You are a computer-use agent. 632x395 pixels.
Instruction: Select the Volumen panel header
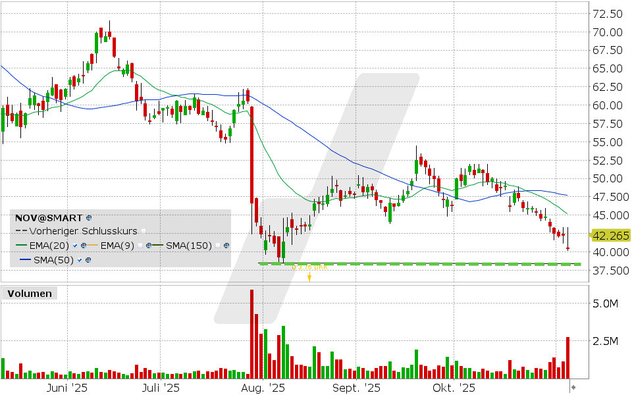30,294
